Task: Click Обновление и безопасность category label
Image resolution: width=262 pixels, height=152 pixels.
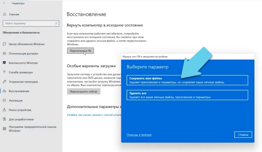Action: (x=21, y=32)
